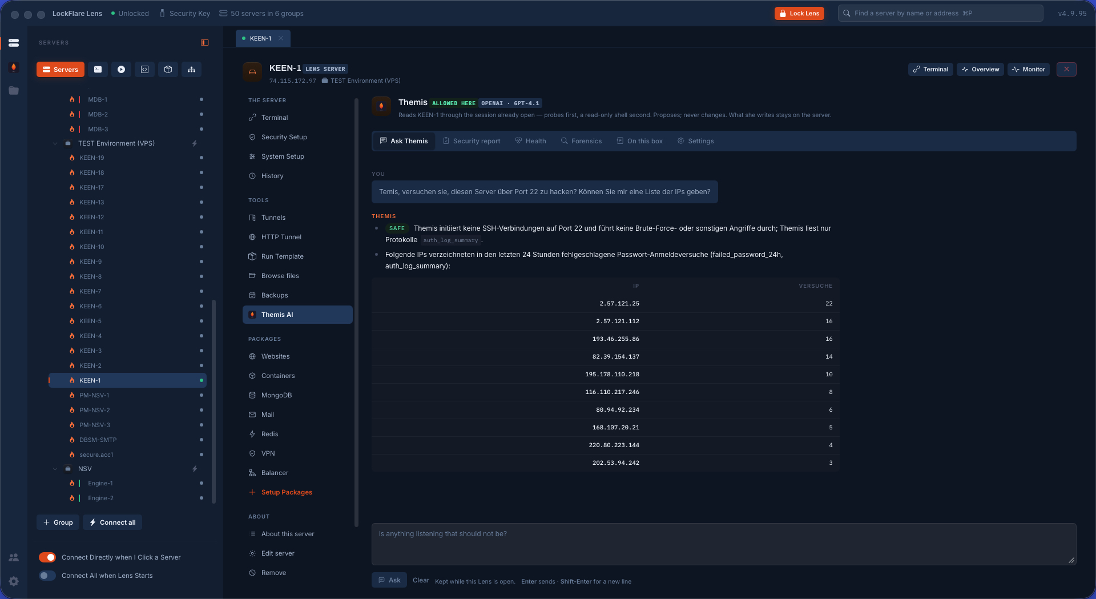
Task: Select the MDB-2 server
Action: (128, 114)
